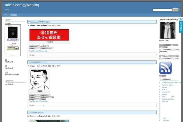The image size is (183, 122).
Task: Open the odnir.com@weblog site title
Action: 22,5
